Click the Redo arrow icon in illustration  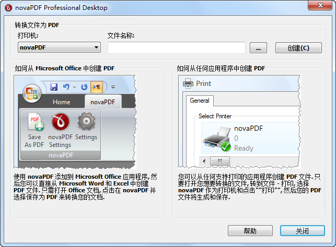click(x=84, y=87)
